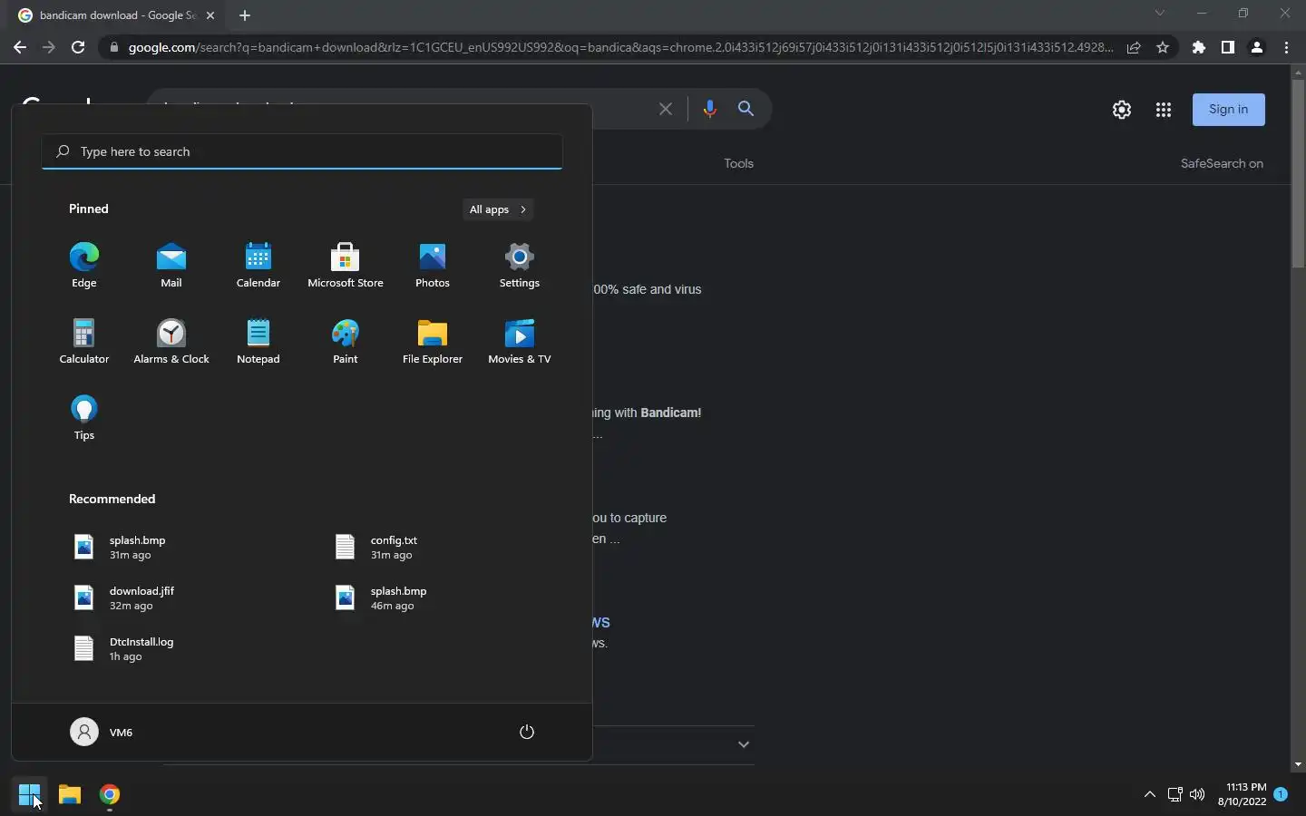
Task: Start Google voice search
Action: tap(709, 109)
